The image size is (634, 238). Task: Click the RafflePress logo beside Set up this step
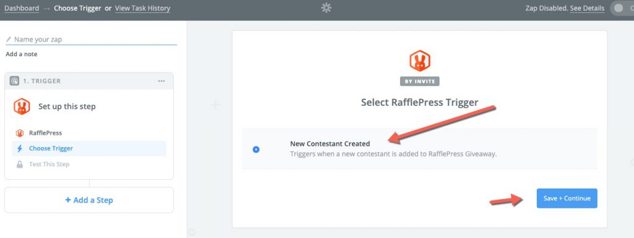pos(22,106)
